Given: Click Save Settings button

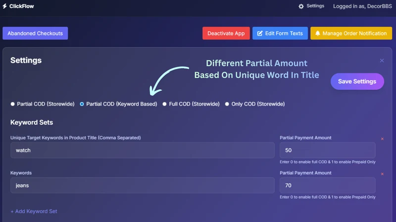Looking at the screenshot, I should [357, 81].
